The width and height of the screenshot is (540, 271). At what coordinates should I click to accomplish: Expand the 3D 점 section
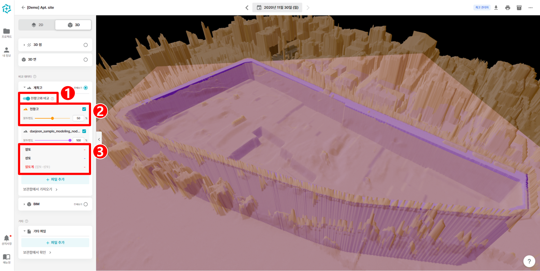pos(24,45)
